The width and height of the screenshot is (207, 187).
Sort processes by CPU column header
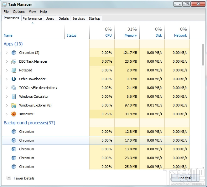(108, 35)
